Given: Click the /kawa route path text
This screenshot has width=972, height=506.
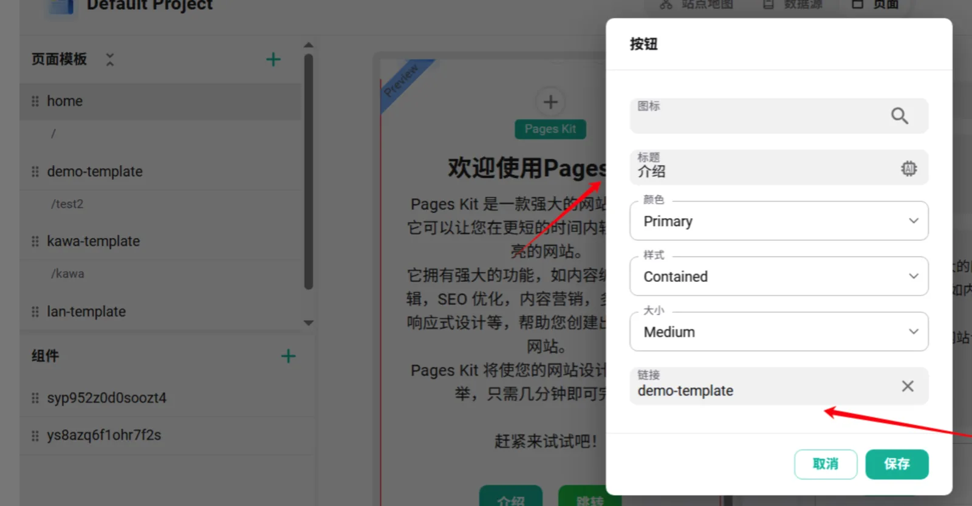Looking at the screenshot, I should pyautogui.click(x=67, y=274).
